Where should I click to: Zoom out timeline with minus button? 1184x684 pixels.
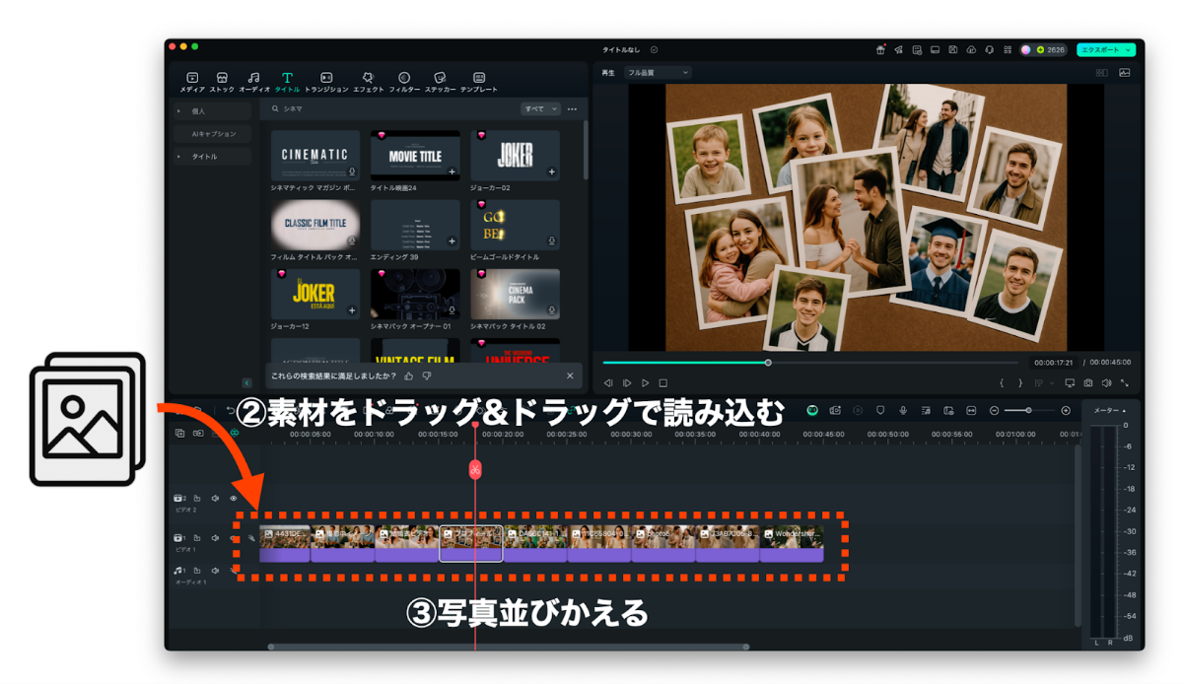pos(994,410)
